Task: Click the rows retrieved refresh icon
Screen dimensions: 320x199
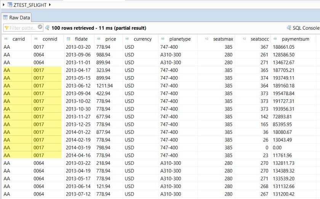Action: 47,28
